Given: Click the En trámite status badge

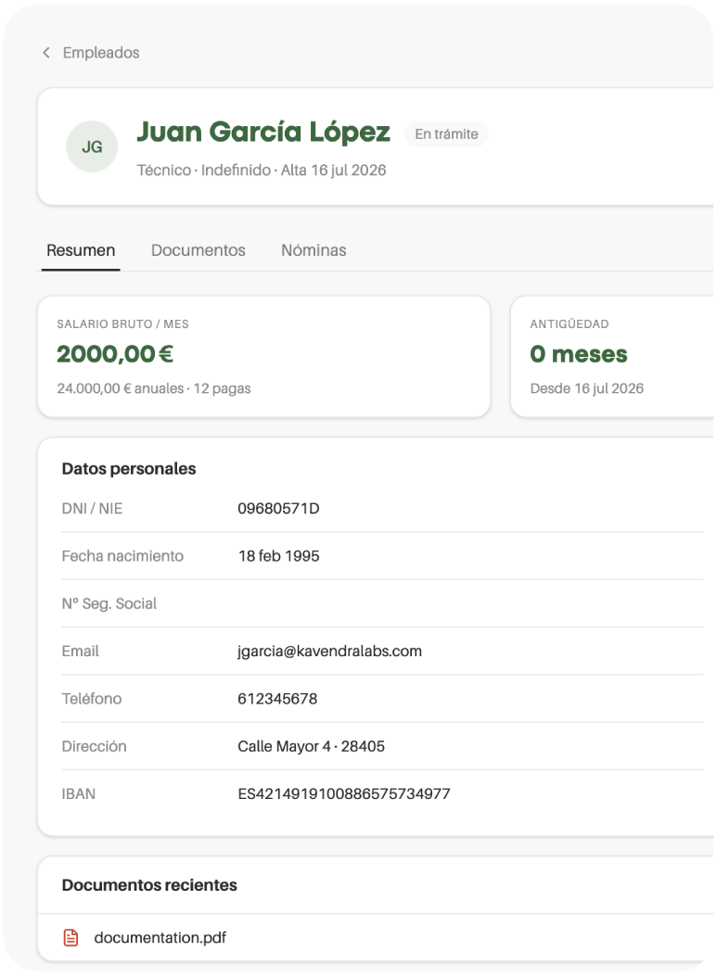Looking at the screenshot, I should coord(446,134).
